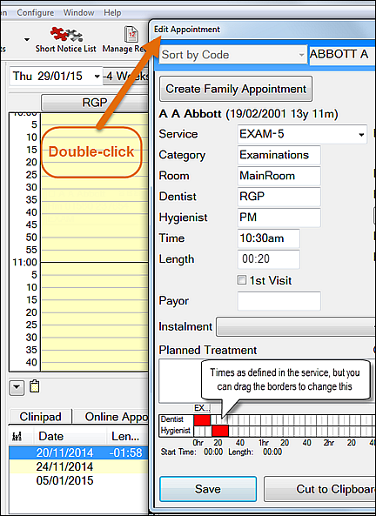Open the Configure menu
376x516 pixels.
35,13
